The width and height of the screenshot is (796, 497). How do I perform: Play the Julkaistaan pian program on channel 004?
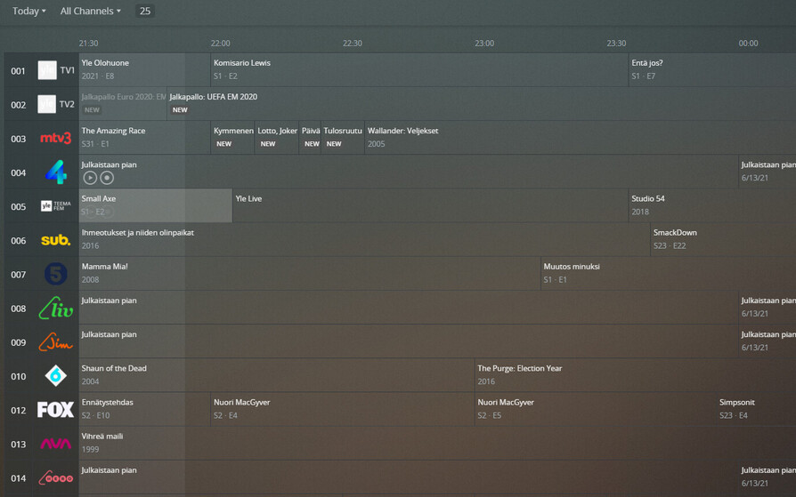(x=90, y=178)
